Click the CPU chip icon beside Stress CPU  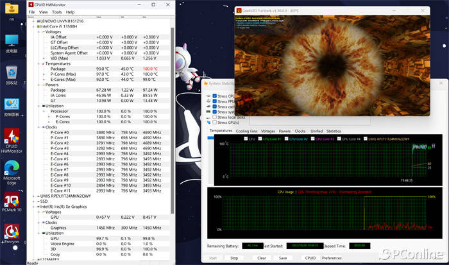pos(208,96)
